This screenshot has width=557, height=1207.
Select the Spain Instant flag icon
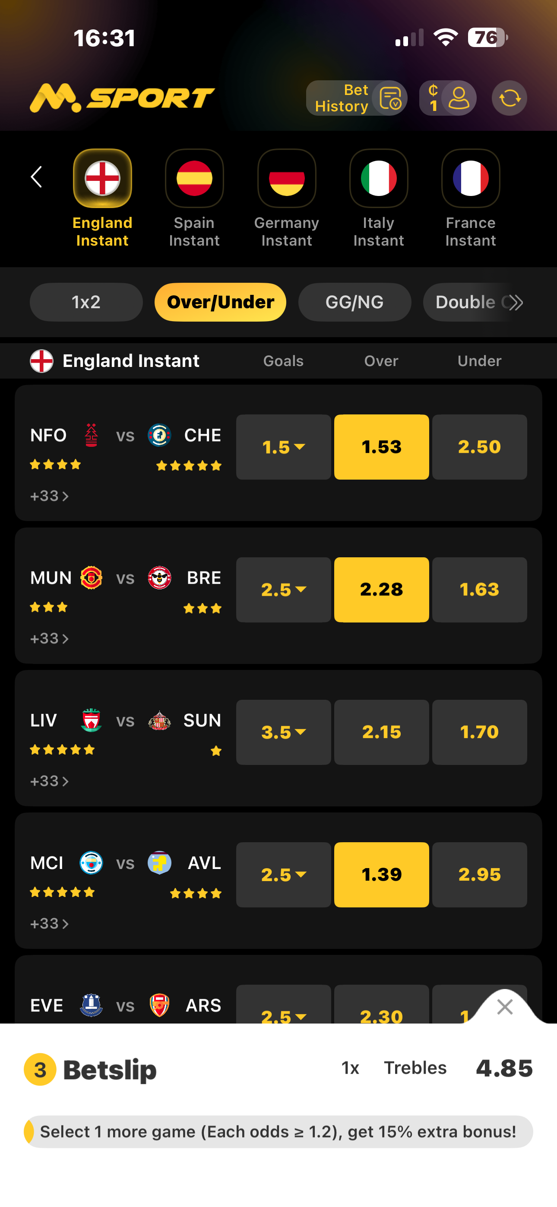(194, 179)
